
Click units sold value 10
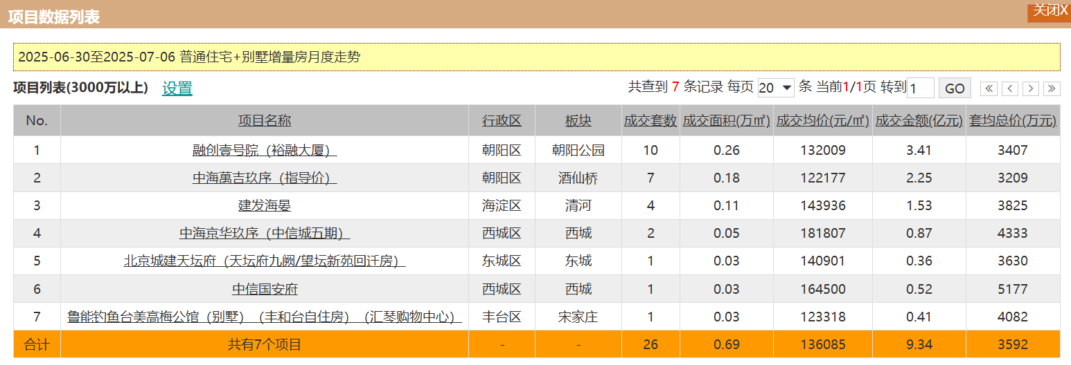coord(650,150)
